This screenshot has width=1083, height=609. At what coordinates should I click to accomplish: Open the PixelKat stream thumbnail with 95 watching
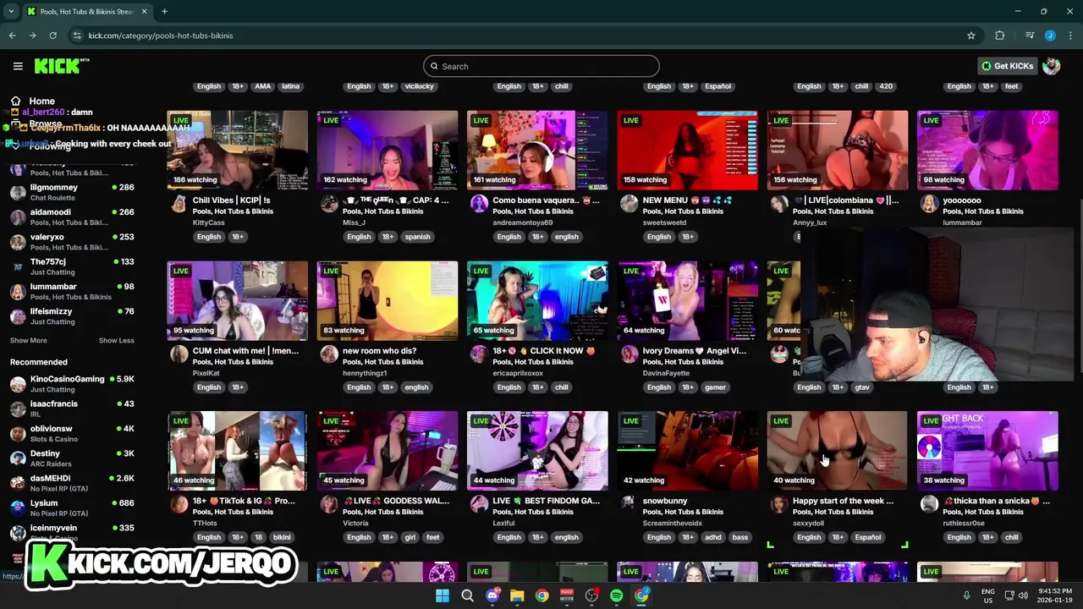tap(237, 300)
